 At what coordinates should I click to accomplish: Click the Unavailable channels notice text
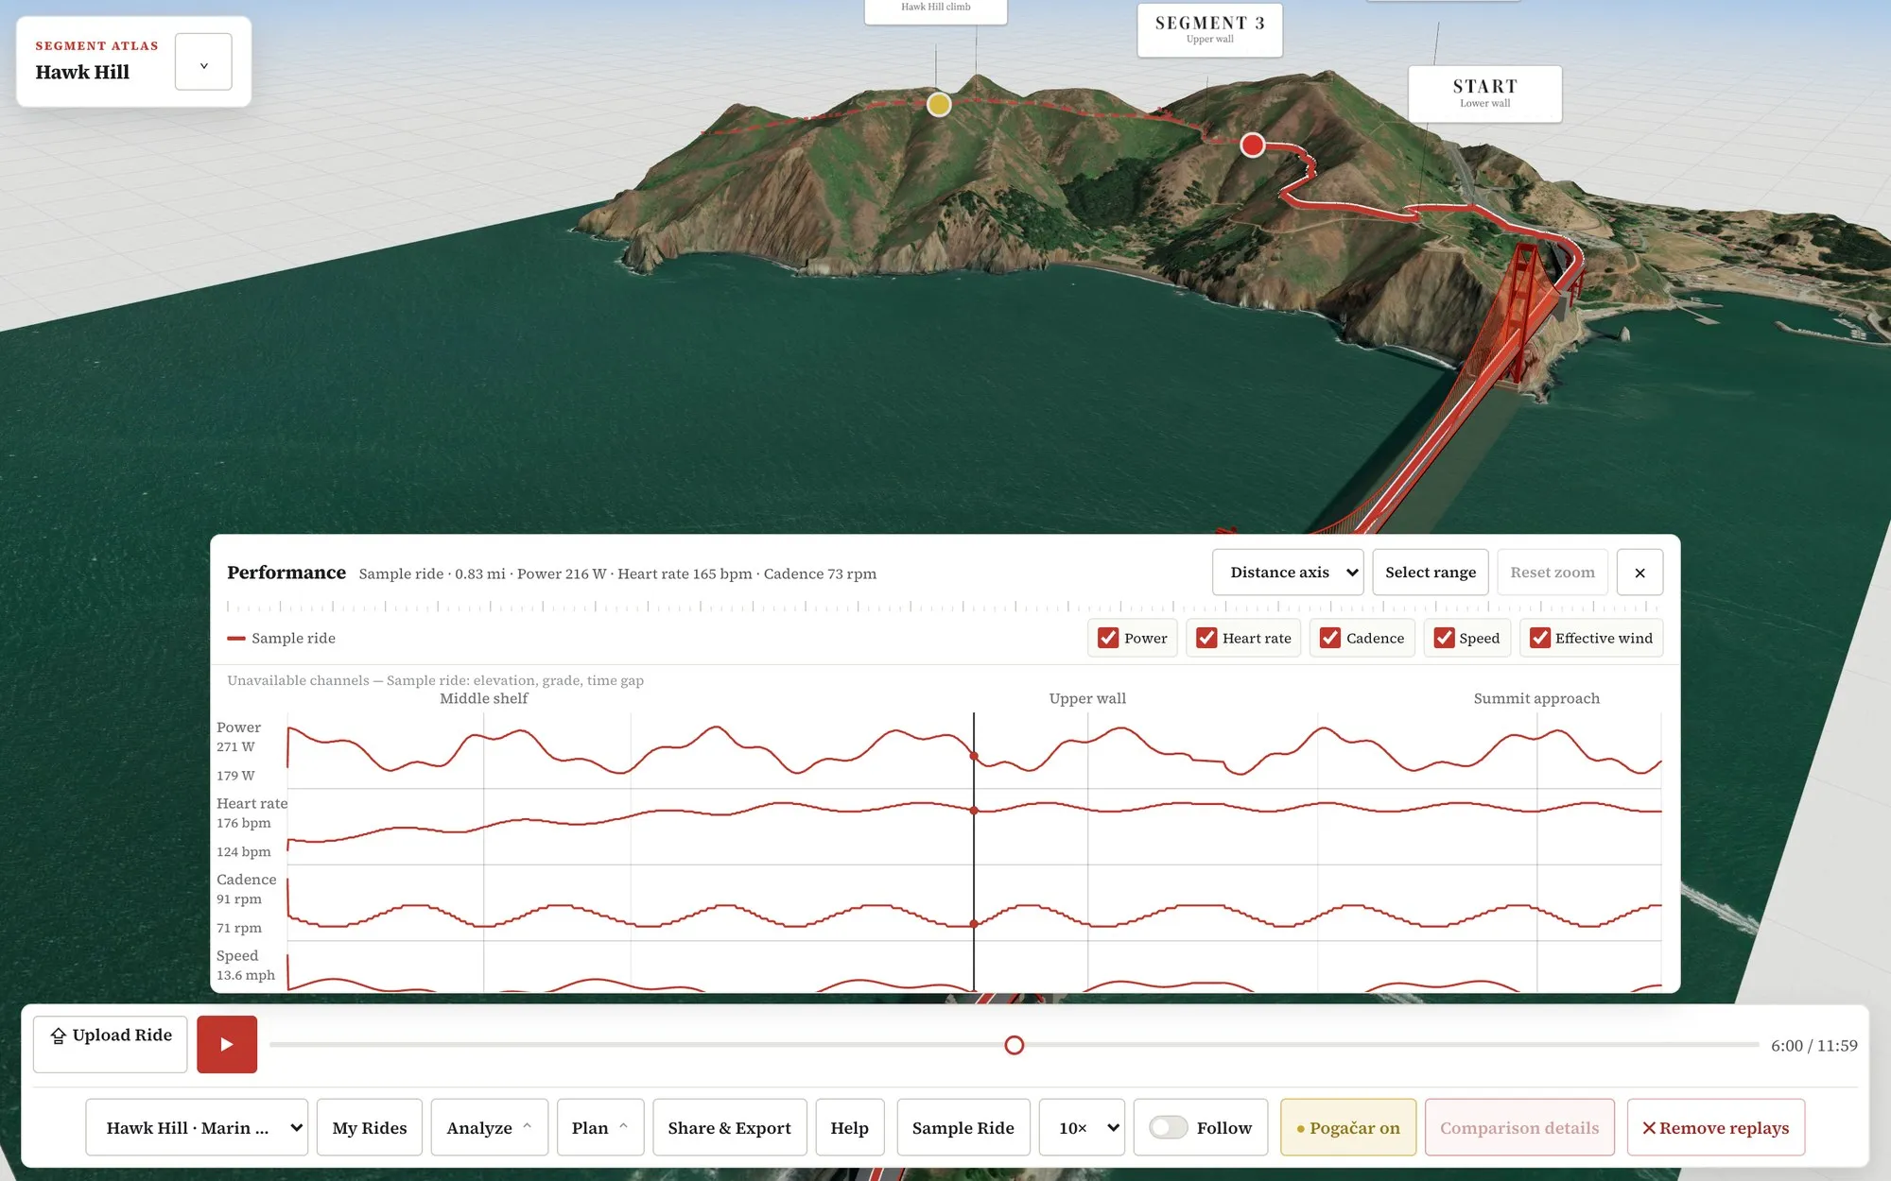(435, 680)
